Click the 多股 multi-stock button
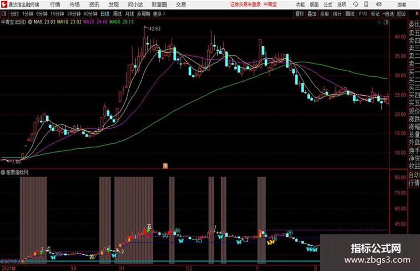The image size is (420, 271). [x=324, y=14]
